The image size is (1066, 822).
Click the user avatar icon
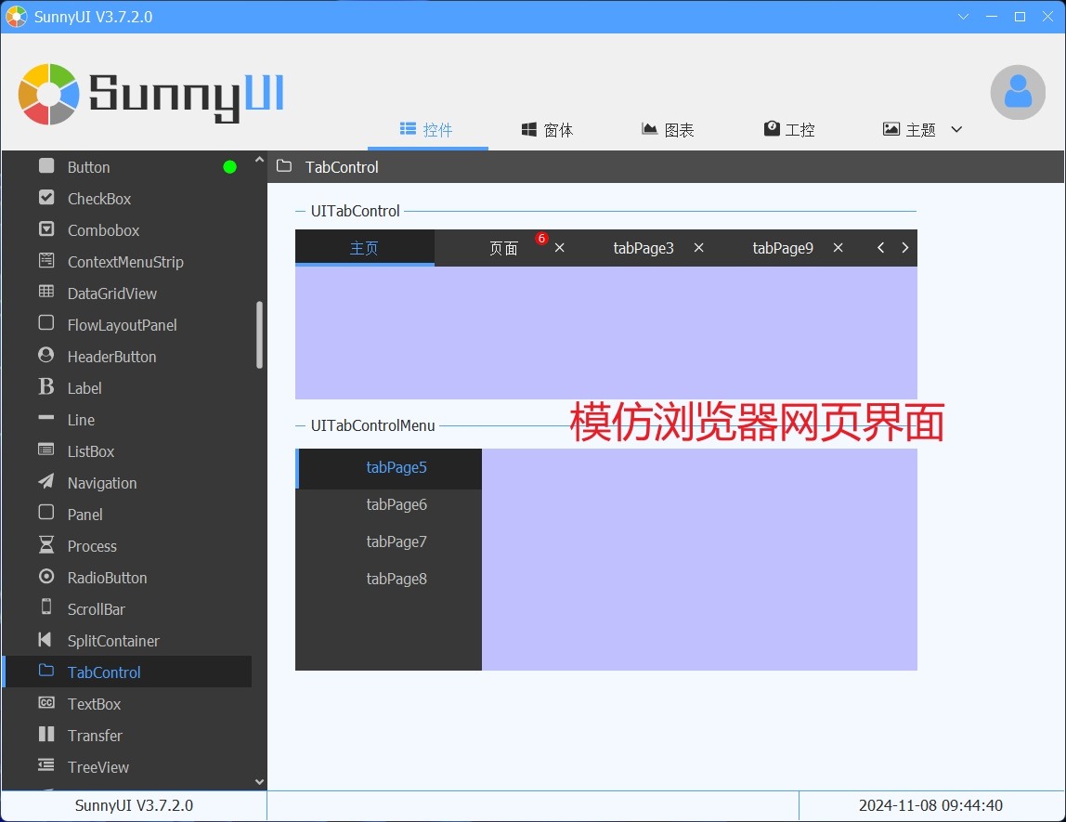click(1018, 92)
